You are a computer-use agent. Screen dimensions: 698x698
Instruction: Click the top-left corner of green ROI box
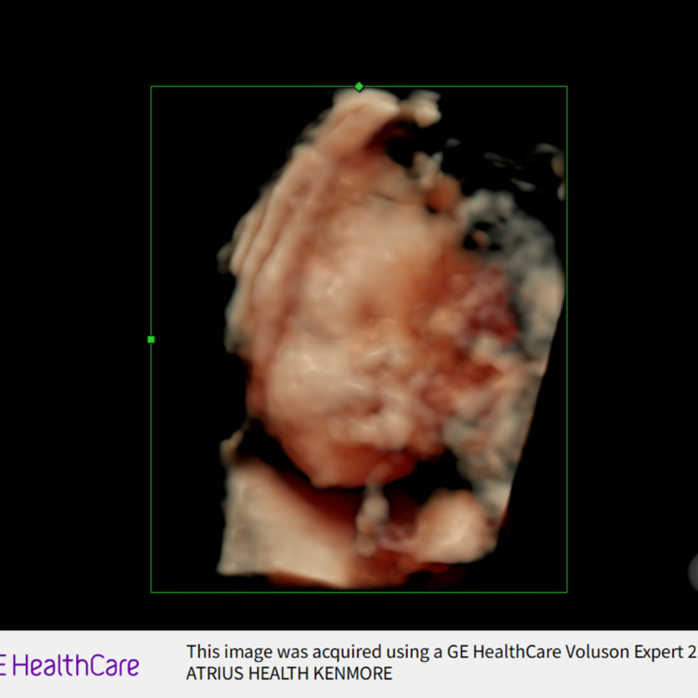coord(151,87)
